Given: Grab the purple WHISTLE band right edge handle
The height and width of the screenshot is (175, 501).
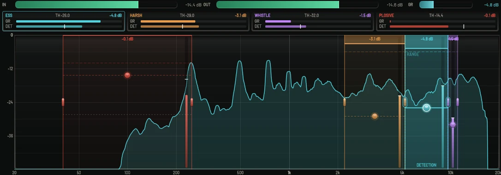Looking at the screenshot, I should click(458, 102).
